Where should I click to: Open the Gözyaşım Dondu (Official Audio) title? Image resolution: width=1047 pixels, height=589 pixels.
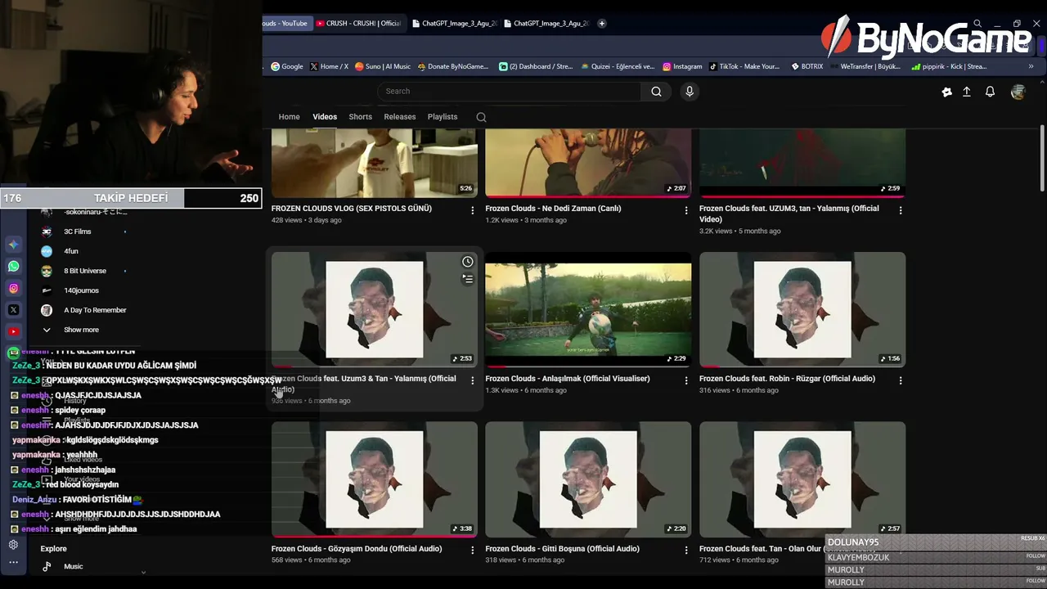357,549
